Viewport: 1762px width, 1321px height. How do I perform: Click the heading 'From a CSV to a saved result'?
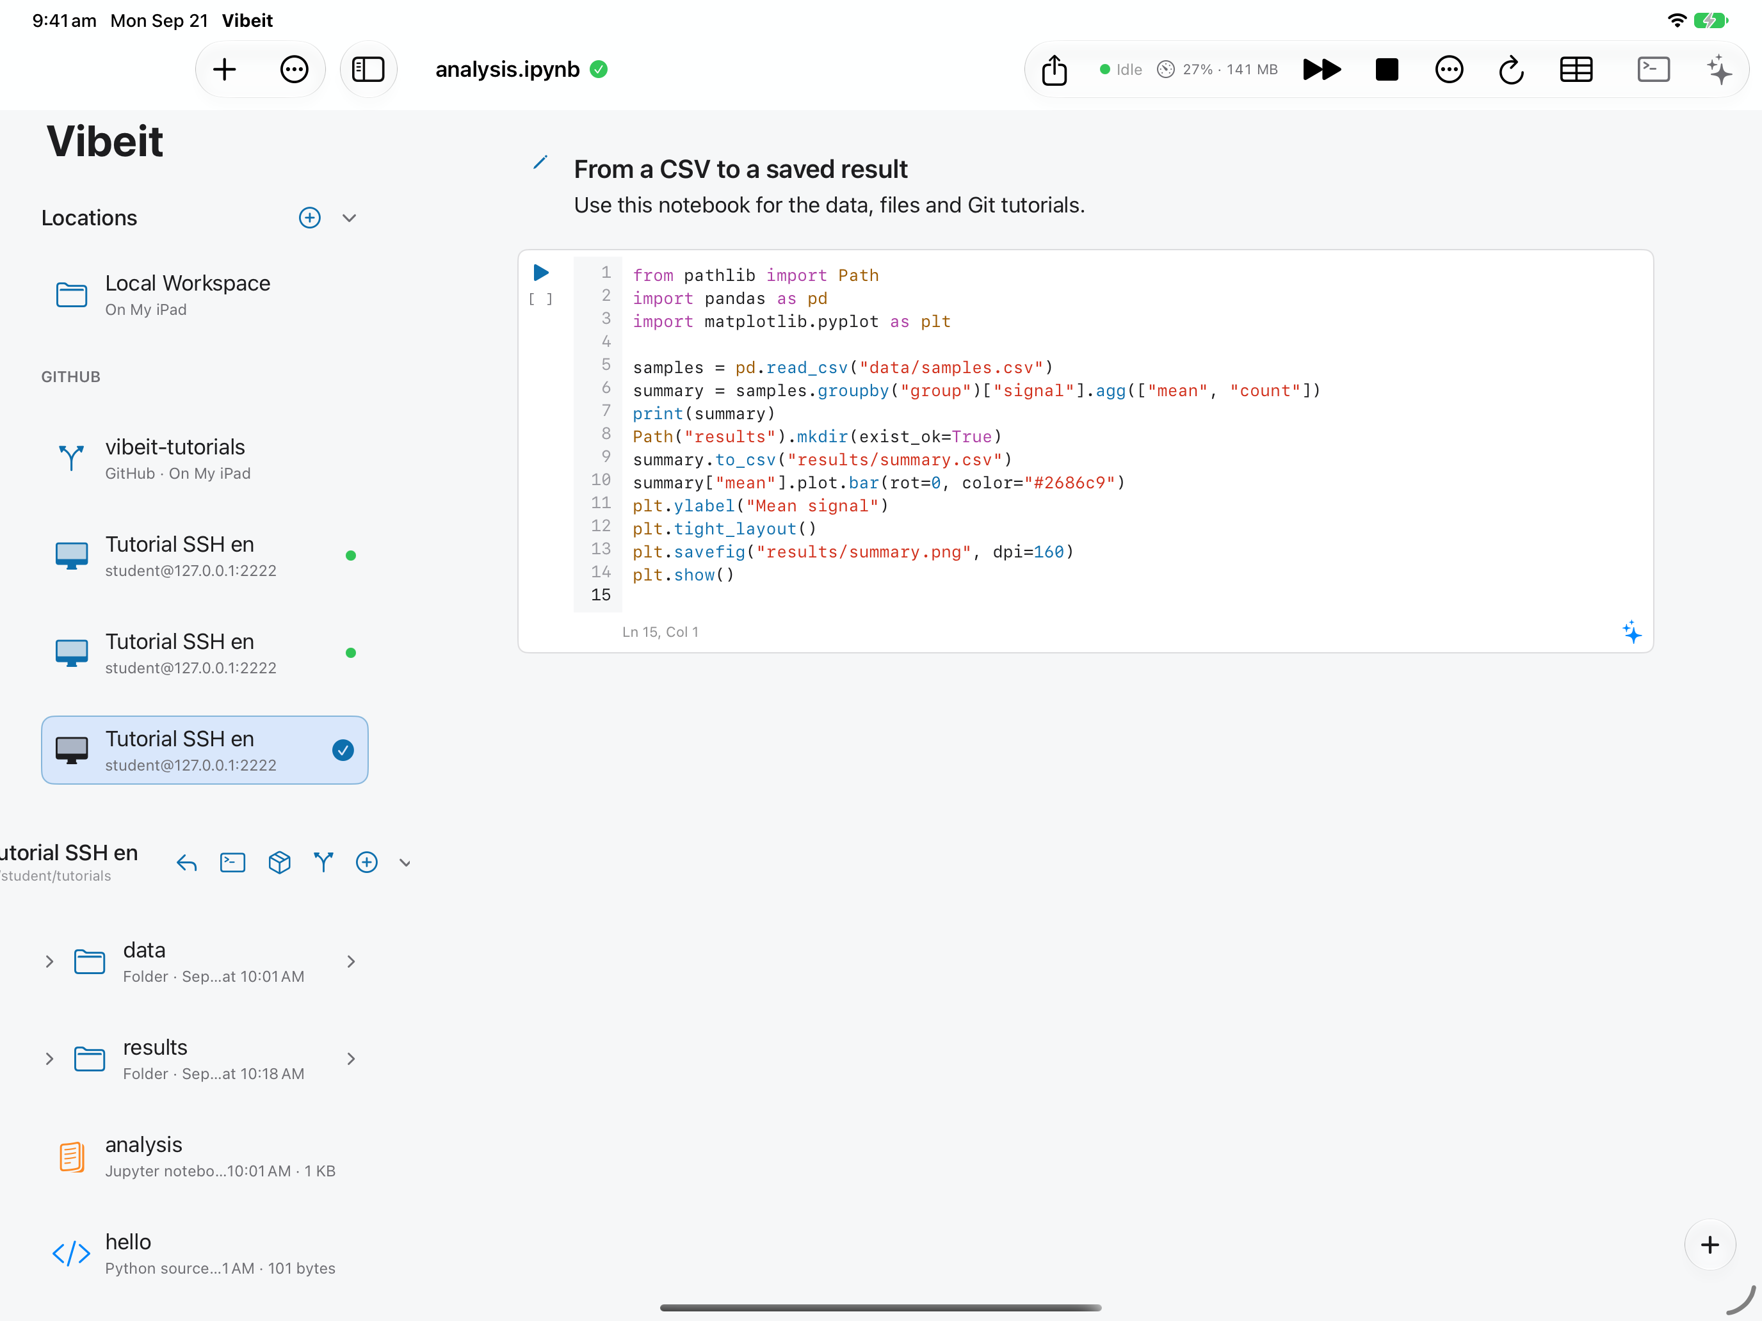(x=740, y=170)
